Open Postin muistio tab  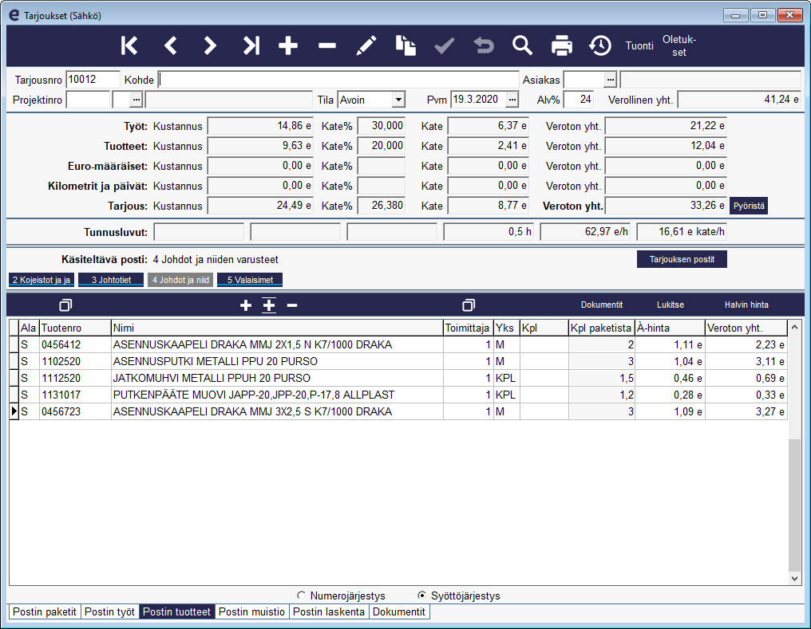252,612
